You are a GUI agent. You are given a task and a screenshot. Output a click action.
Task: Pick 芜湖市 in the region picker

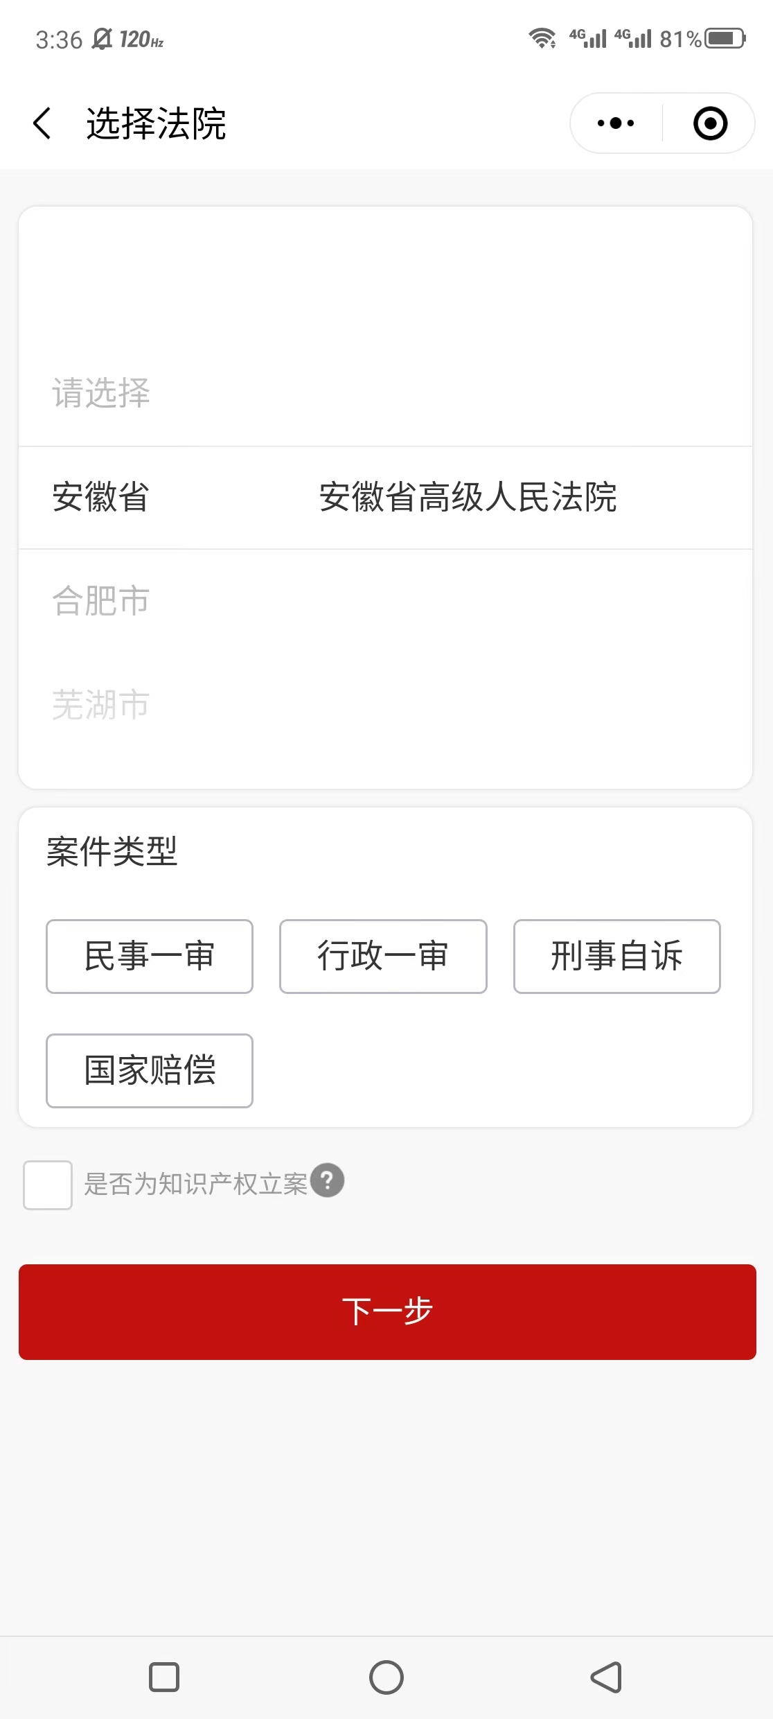(x=101, y=704)
